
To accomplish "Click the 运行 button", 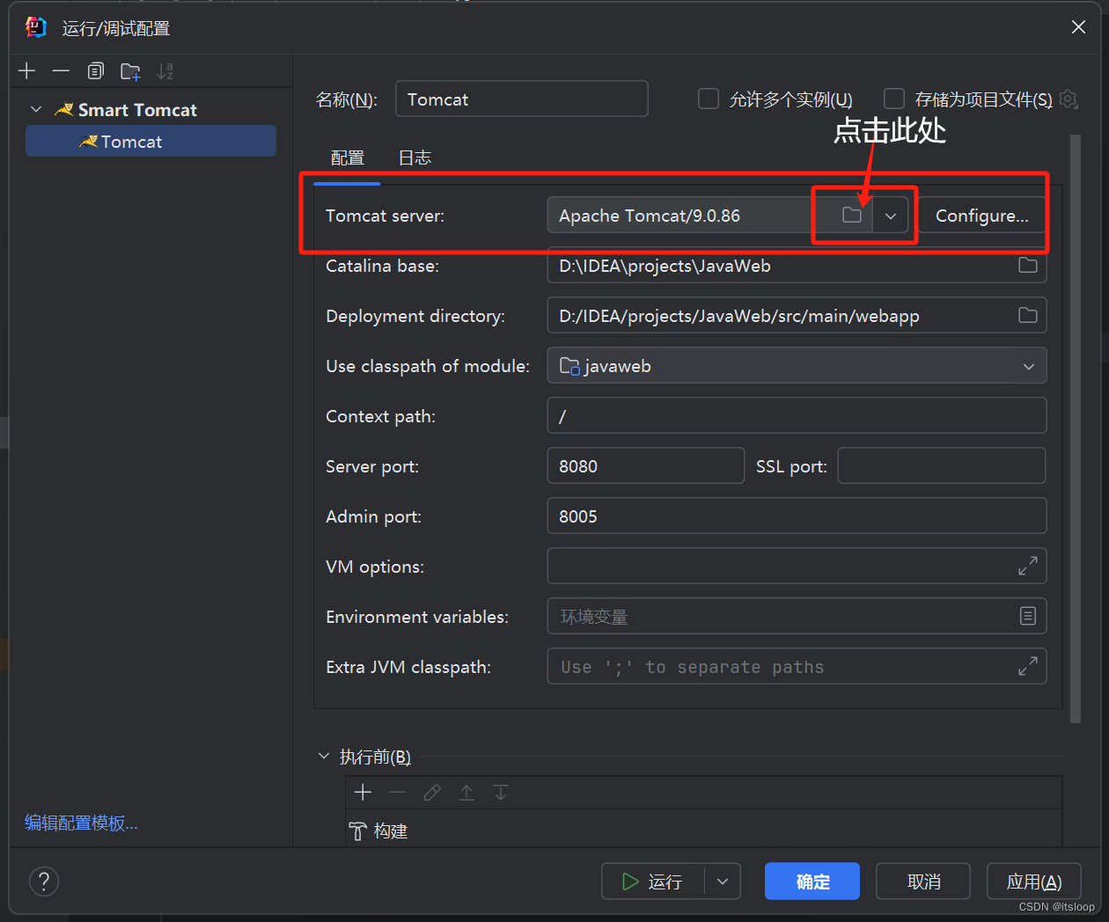I will 653,882.
